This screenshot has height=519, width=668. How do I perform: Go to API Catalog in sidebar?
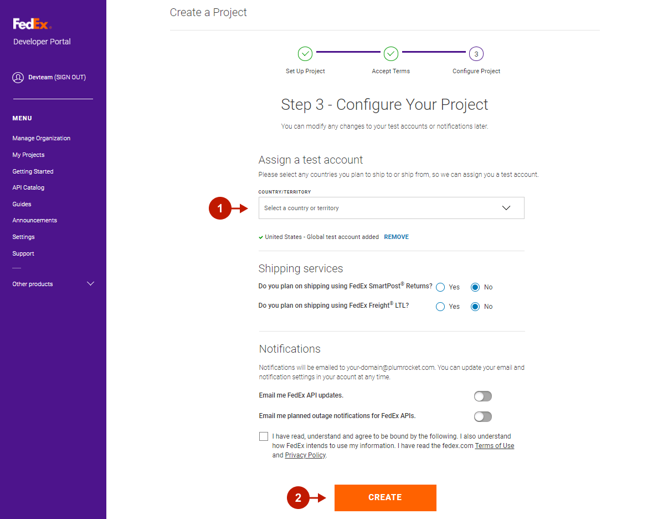(x=28, y=187)
